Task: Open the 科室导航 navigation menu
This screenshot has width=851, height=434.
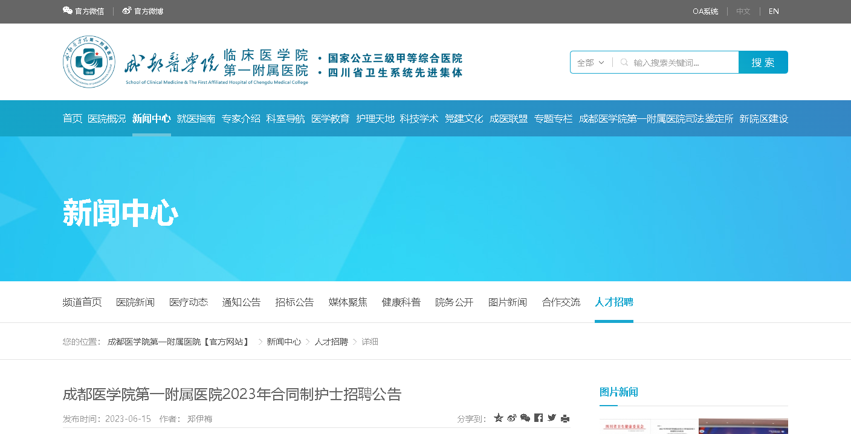Action: [285, 118]
